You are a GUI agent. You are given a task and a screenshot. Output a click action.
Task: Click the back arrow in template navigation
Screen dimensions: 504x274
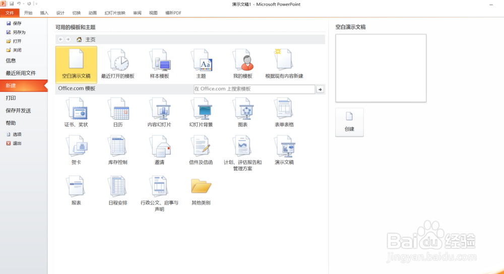[x=61, y=39]
